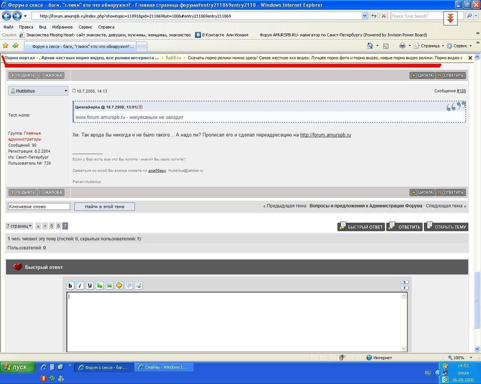Open the 'Сервис' menu in menu bar
This screenshot has width=481, height=384.
[85, 27]
